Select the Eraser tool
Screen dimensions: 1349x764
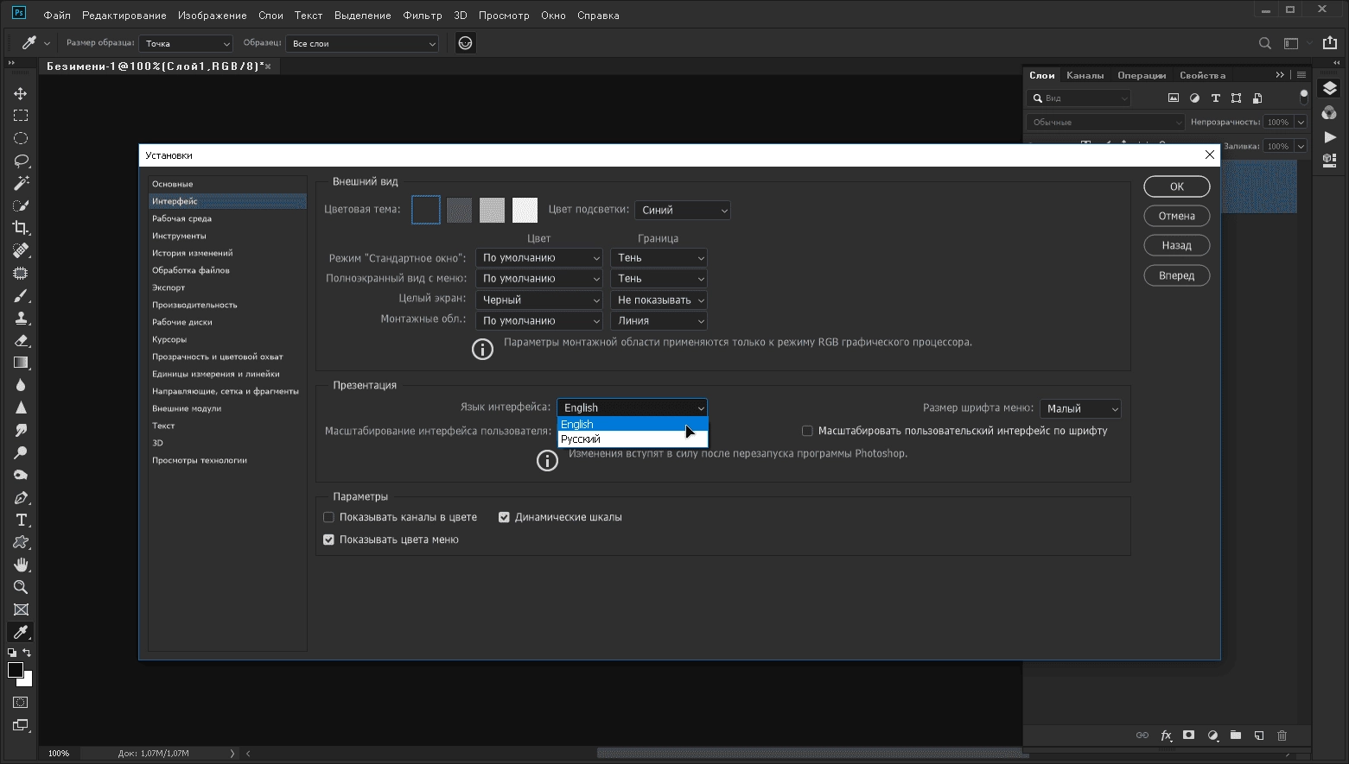coord(21,340)
